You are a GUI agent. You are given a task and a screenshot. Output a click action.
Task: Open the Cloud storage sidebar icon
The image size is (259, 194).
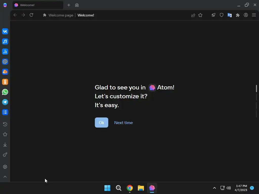5,72
